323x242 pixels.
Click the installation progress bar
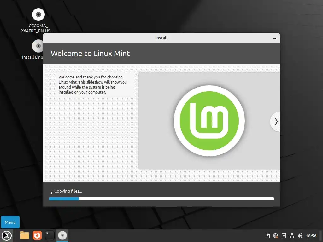coord(161,199)
